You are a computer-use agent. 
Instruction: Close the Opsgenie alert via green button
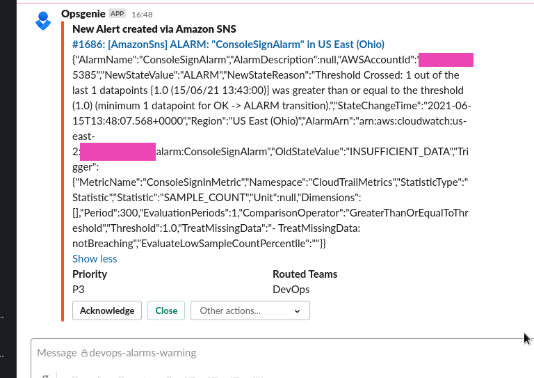point(166,310)
